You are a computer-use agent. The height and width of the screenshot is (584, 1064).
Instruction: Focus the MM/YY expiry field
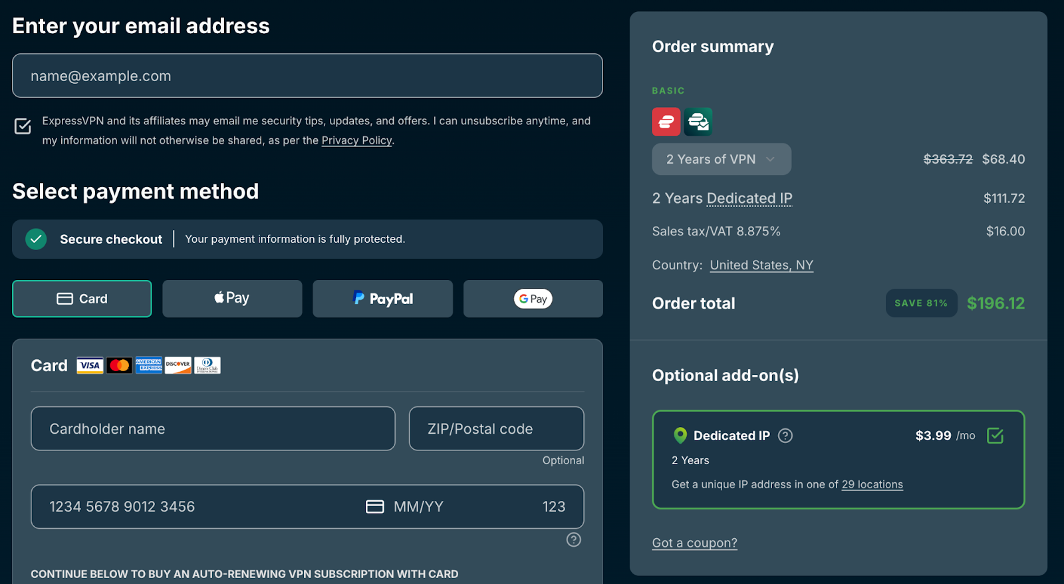(418, 507)
